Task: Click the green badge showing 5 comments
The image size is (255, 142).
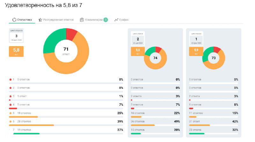Action: tap(106, 20)
